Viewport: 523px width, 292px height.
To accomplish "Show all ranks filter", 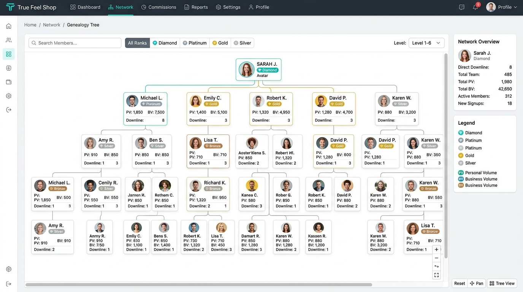I will [x=137, y=43].
